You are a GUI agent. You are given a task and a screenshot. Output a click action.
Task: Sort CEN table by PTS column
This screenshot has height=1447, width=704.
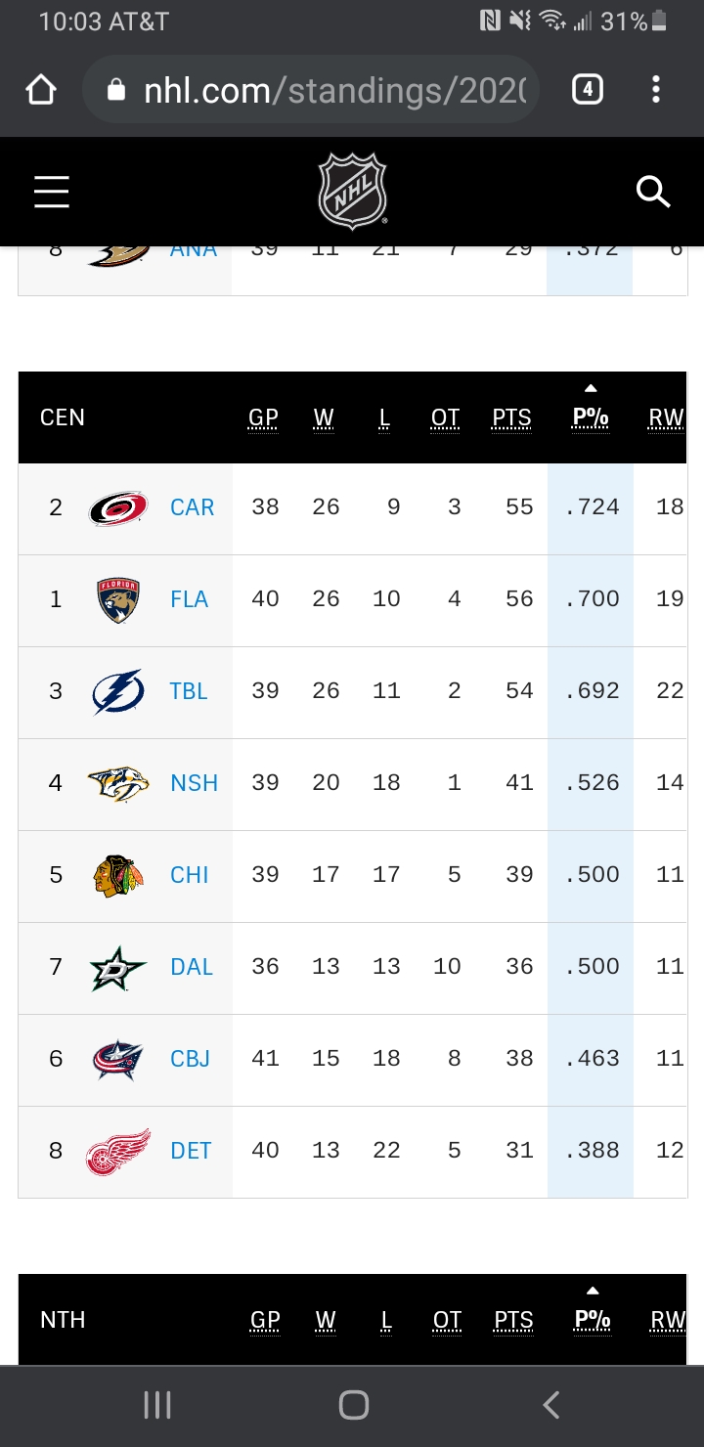click(x=512, y=418)
